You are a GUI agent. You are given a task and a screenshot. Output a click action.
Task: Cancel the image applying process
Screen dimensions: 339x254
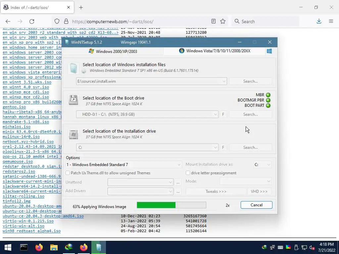[257, 205]
